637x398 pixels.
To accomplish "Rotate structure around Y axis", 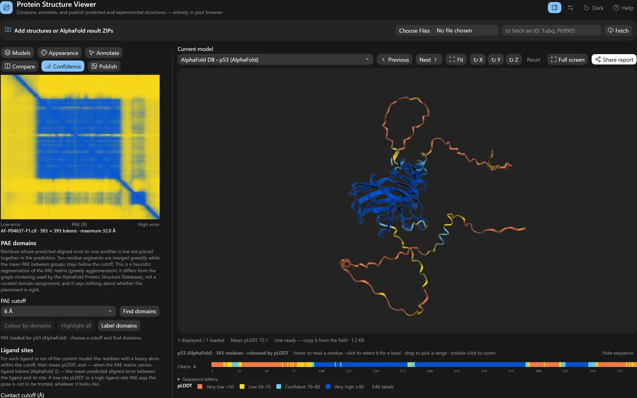I will pyautogui.click(x=495, y=60).
